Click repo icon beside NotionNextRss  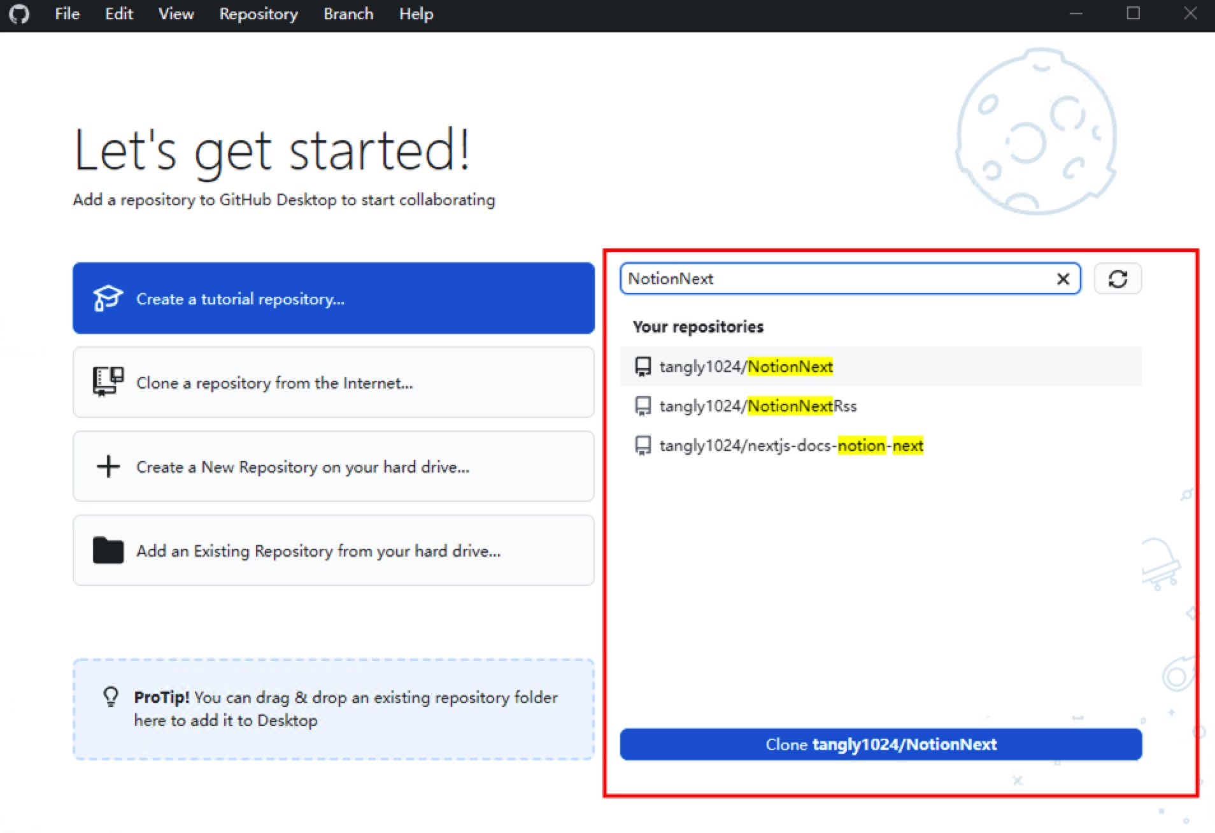643,406
